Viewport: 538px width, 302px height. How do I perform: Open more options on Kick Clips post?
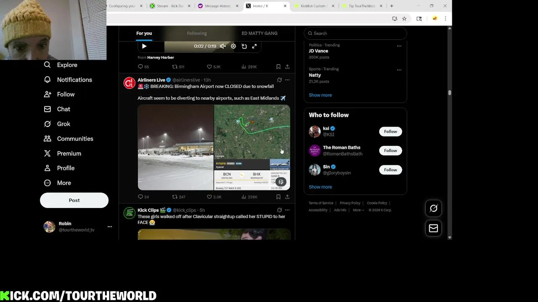click(287, 210)
